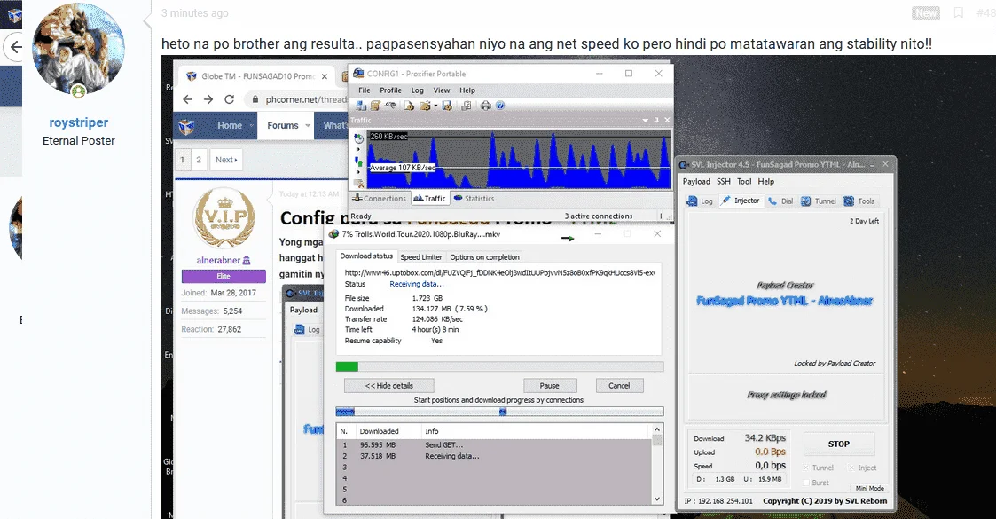Bookmark post #48 with bookmark icon
Image resolution: width=996 pixels, height=519 pixels.
(x=959, y=12)
